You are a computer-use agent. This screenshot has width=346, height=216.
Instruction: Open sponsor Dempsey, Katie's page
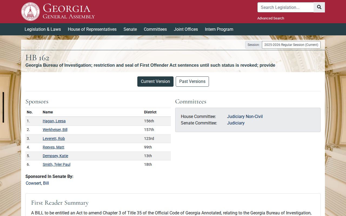click(55, 156)
